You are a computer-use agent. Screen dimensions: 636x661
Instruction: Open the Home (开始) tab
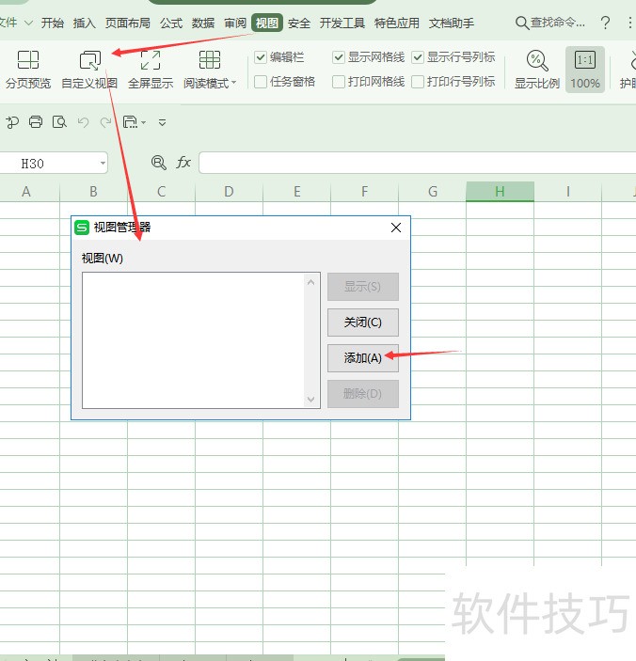(x=53, y=23)
